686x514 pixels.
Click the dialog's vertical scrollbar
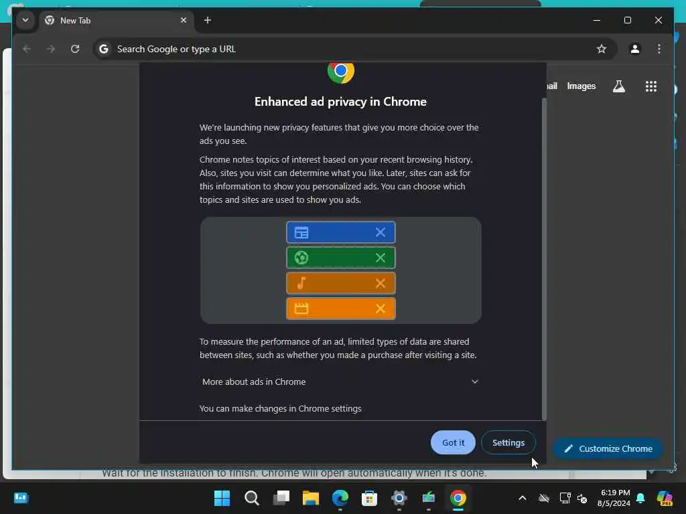click(544, 259)
